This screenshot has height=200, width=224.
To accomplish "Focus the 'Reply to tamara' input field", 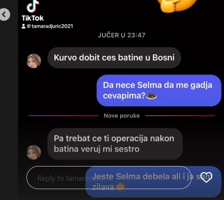I will pos(109,178).
